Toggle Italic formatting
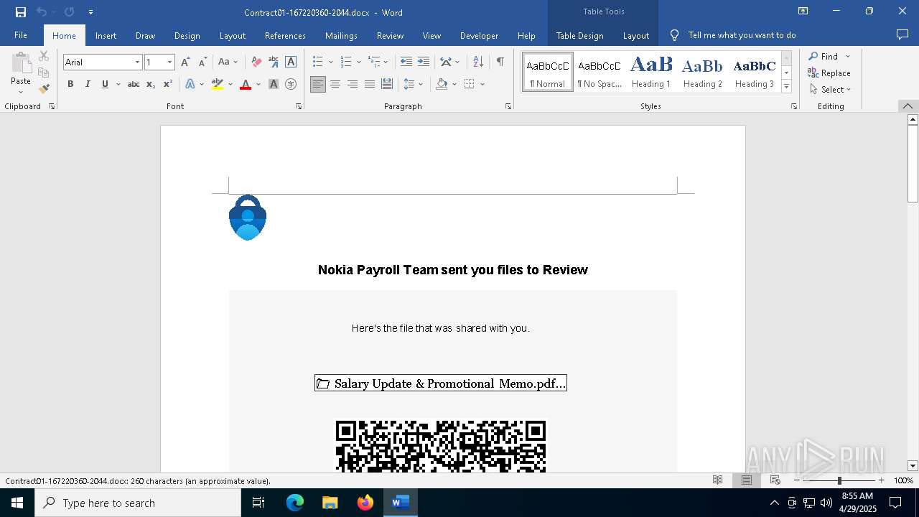The height and width of the screenshot is (517, 919). (88, 84)
